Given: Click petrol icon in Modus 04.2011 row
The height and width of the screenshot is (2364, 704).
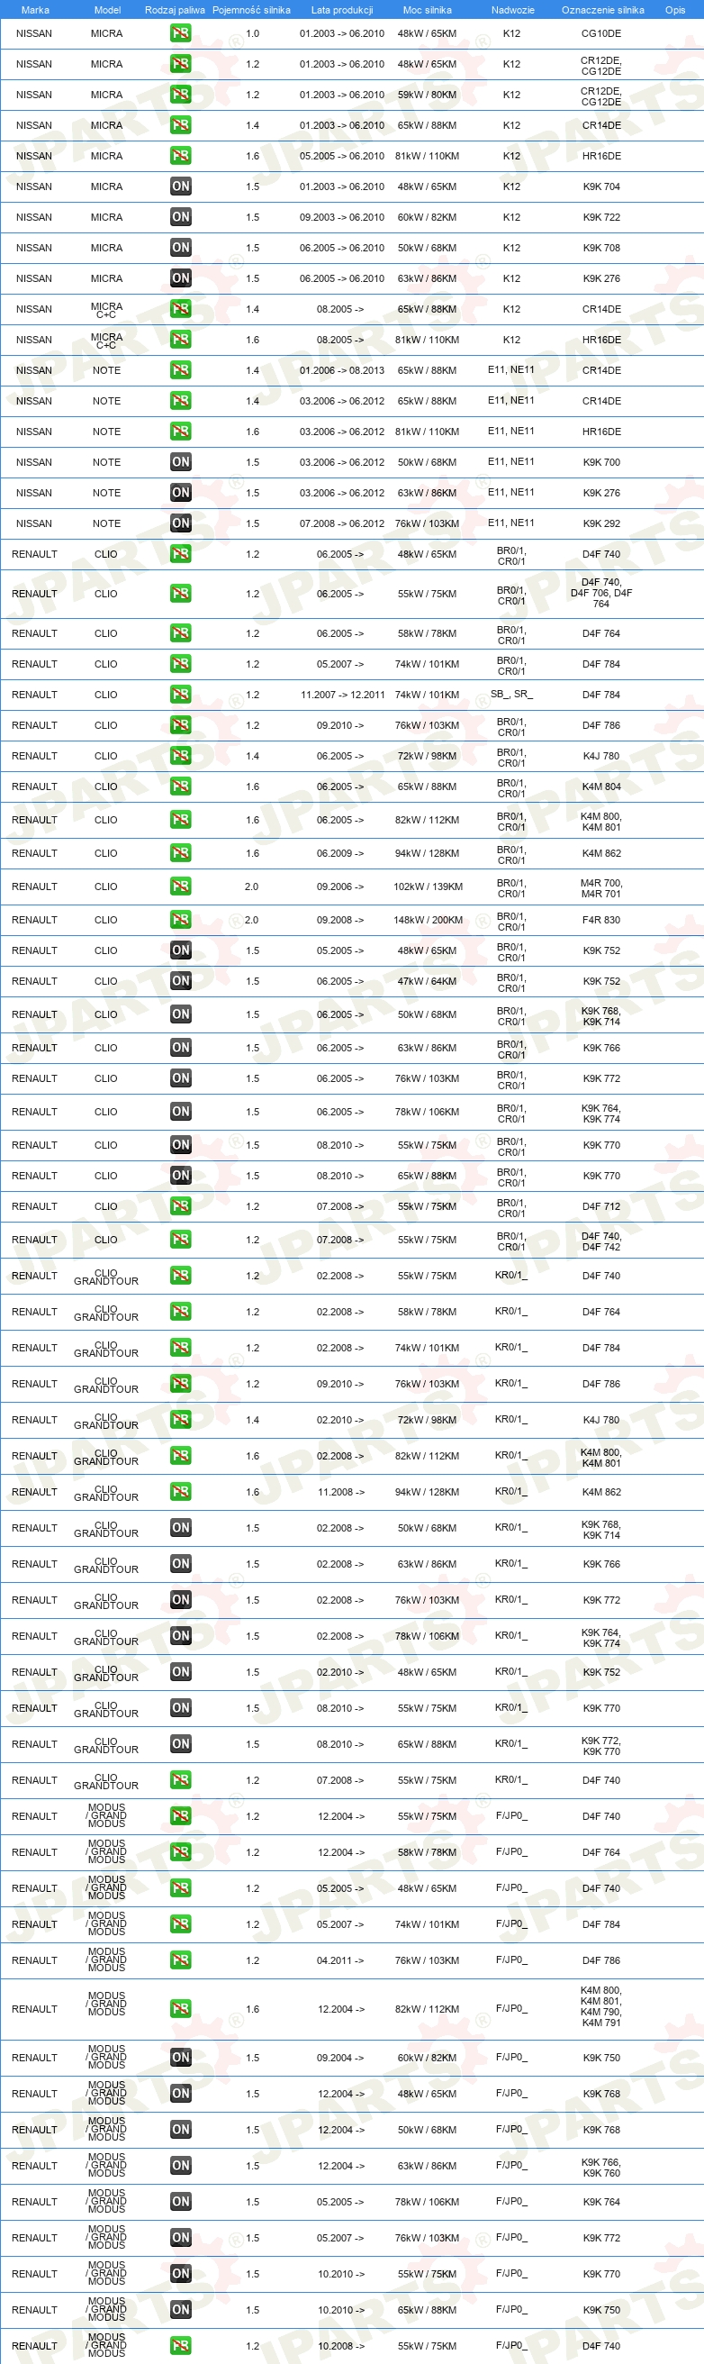Looking at the screenshot, I should pos(181,1960).
